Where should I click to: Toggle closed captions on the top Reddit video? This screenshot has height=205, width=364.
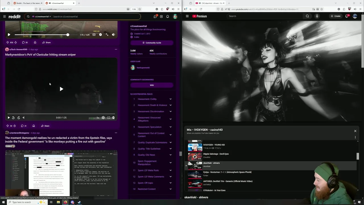coord(94,35)
